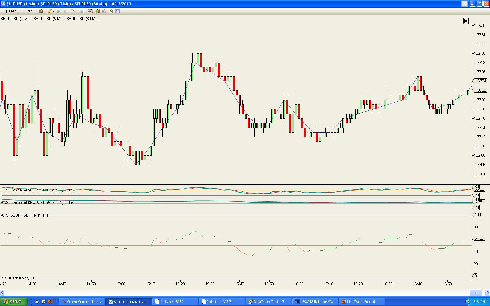Click the horizontal scrollbar thumb
The image size is (490, 306).
[476, 292]
